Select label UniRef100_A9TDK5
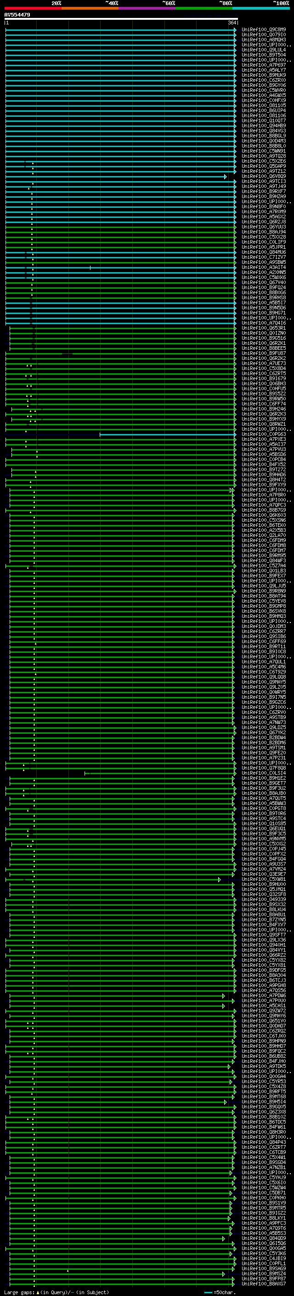The width and height of the screenshot is (294, 1296). (x=264, y=1067)
